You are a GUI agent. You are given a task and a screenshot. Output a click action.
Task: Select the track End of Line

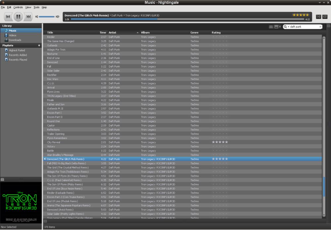(x=183, y=58)
